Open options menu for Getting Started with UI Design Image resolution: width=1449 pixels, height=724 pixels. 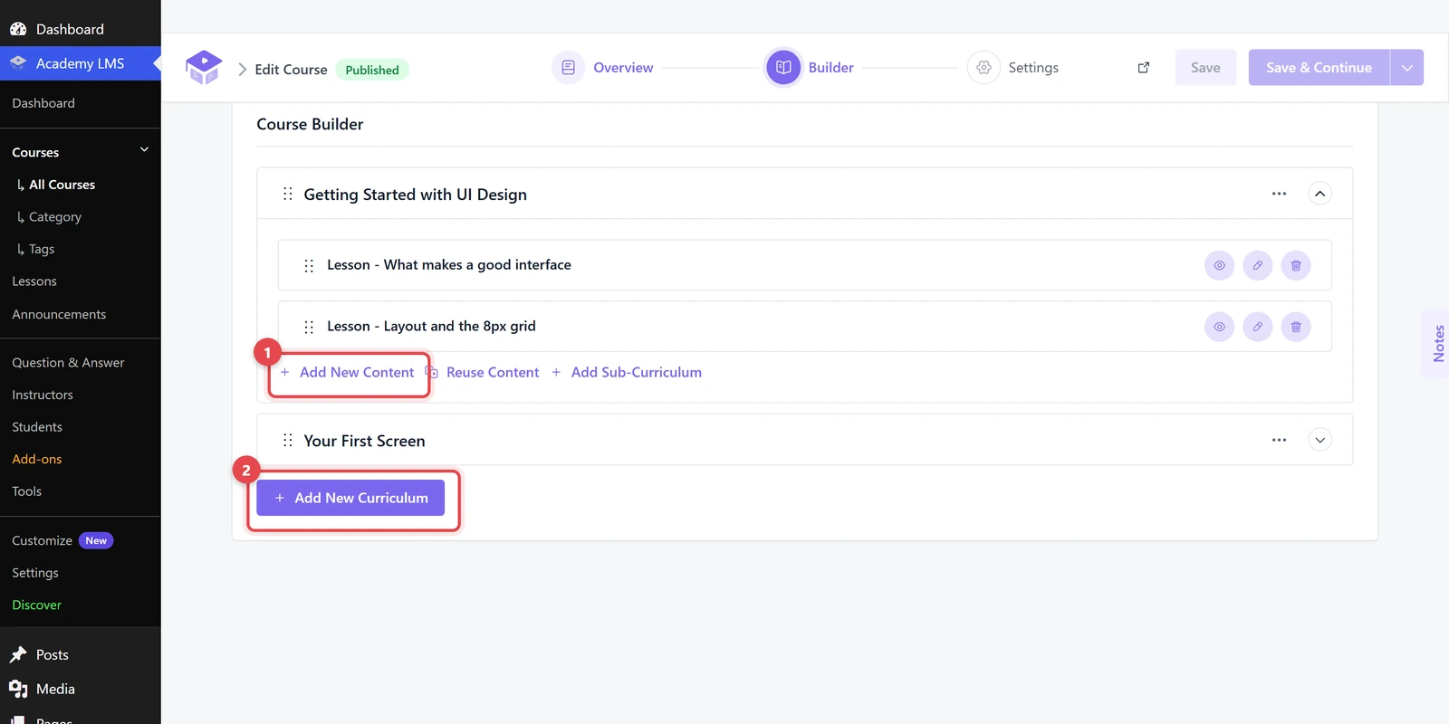click(1279, 194)
